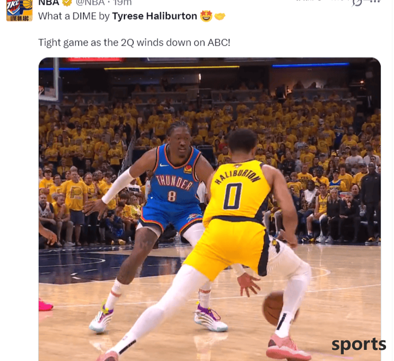The height and width of the screenshot is (361, 394).
Task: Play the embedded game video clip
Action: tap(210, 209)
